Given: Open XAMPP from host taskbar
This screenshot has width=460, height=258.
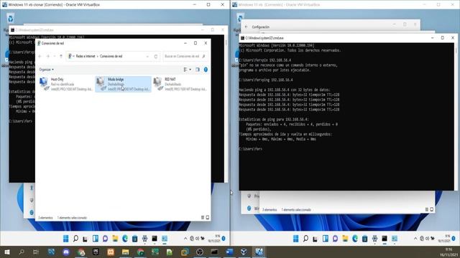Looking at the screenshot, I should click(111, 252).
